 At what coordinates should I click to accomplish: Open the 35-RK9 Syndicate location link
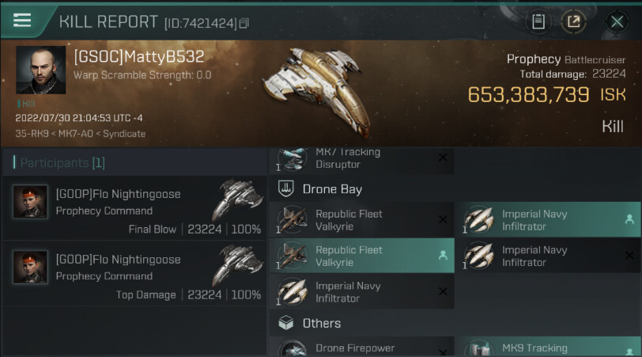pos(81,134)
